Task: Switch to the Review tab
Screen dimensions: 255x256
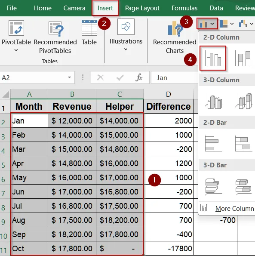Action: coord(245,8)
